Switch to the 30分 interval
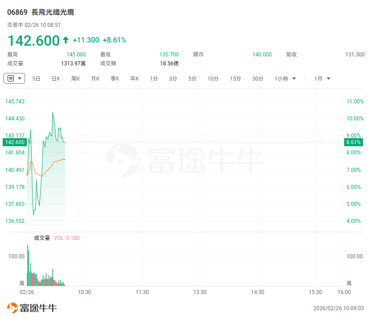371x320 pixels. click(x=257, y=79)
